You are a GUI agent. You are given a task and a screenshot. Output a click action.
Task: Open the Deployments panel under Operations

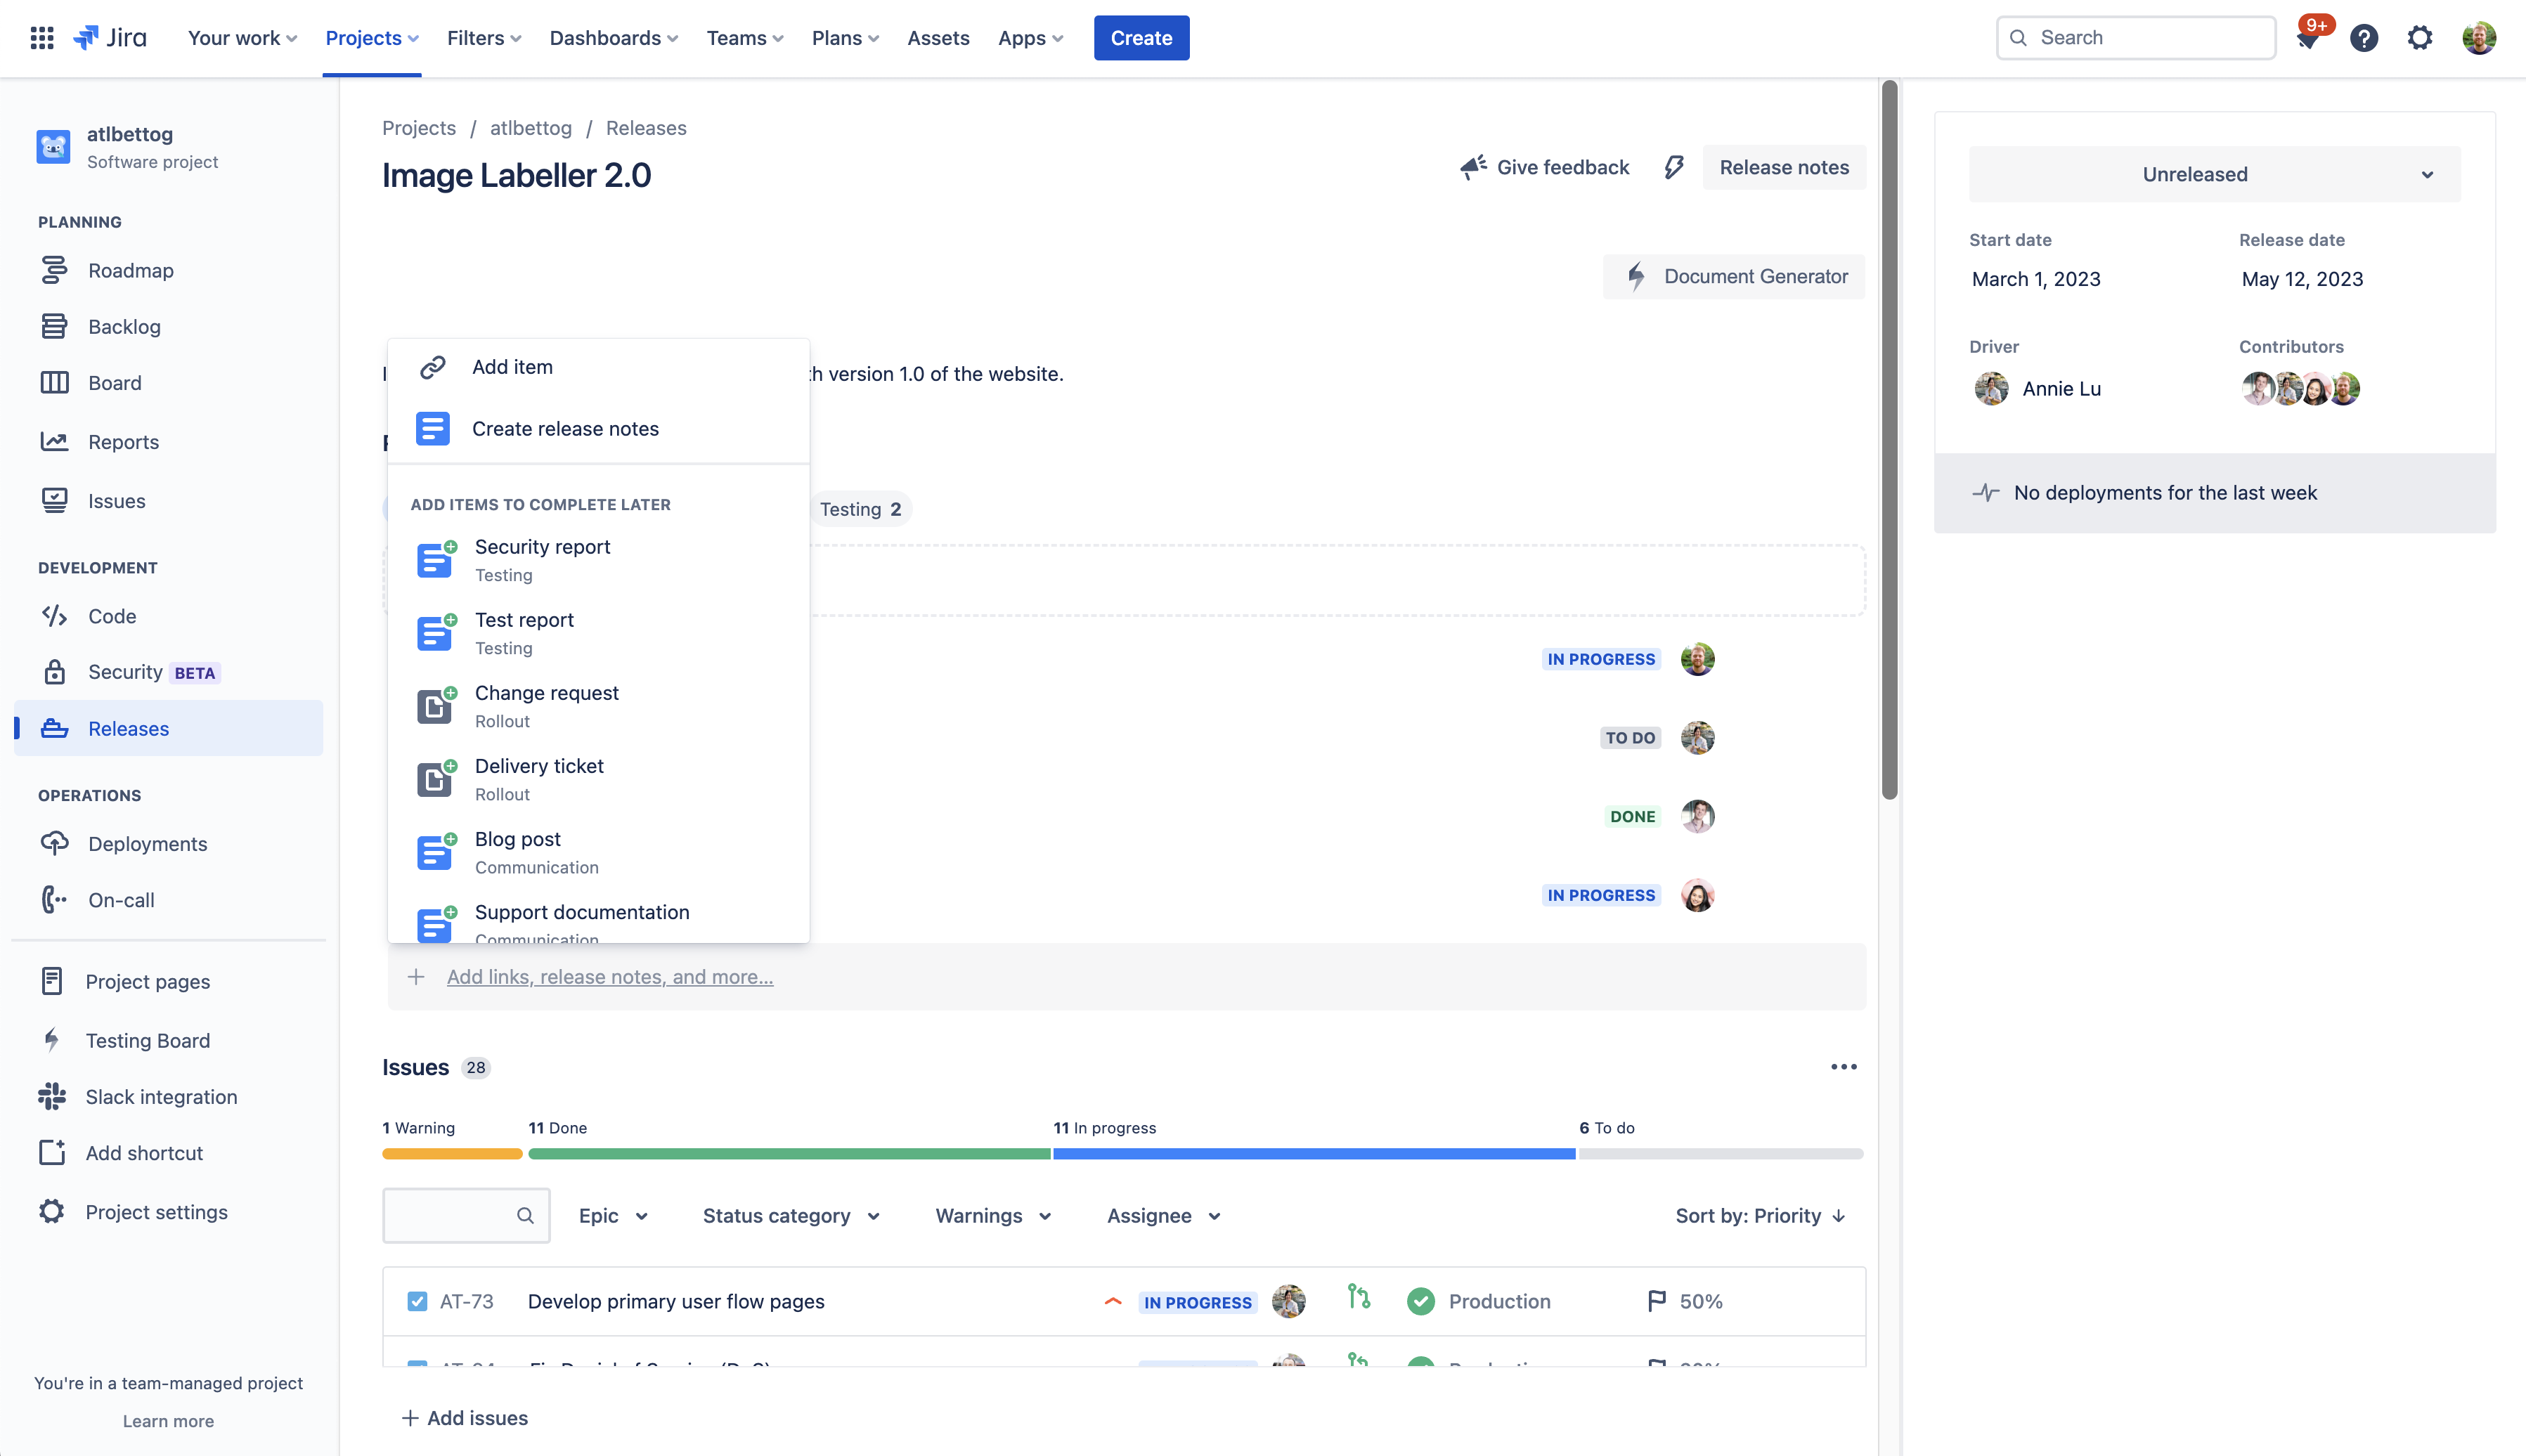(55, 843)
